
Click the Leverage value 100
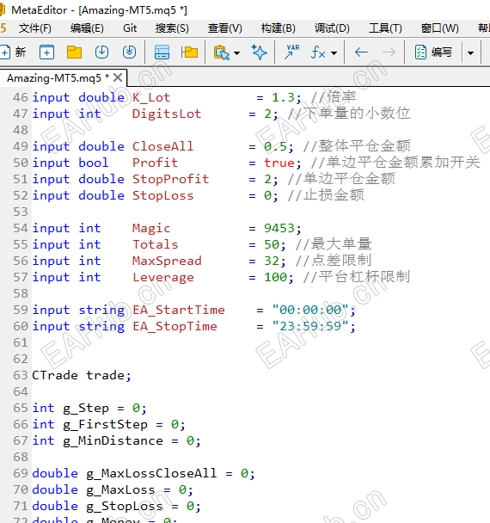click(276, 277)
